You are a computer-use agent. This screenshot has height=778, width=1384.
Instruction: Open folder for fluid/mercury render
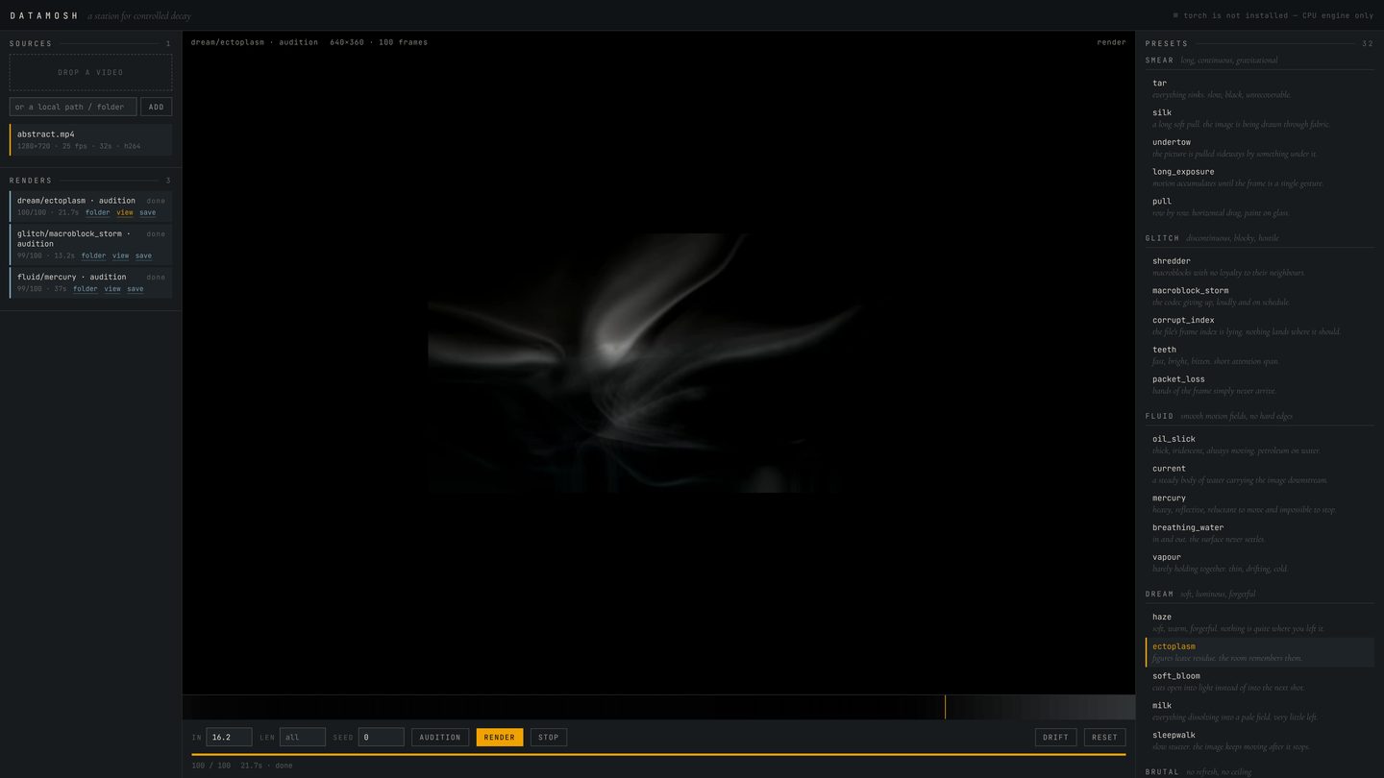tap(86, 288)
